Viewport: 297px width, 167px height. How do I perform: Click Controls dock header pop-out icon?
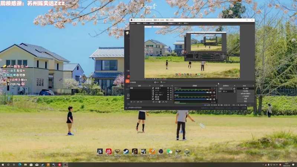tap(253, 86)
